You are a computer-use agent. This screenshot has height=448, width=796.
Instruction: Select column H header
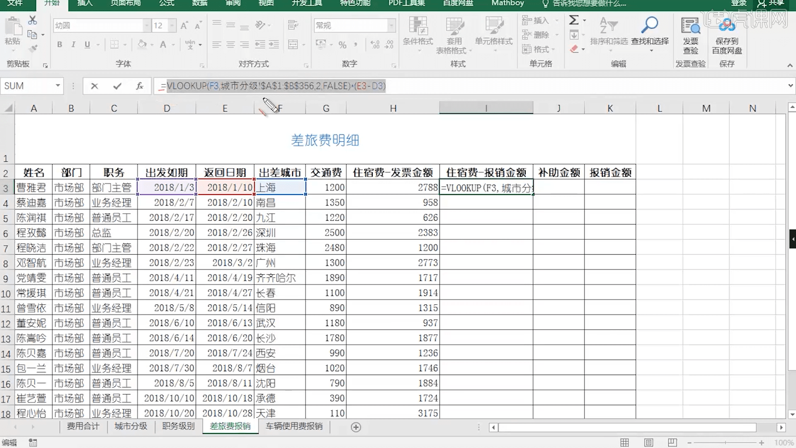click(x=393, y=108)
